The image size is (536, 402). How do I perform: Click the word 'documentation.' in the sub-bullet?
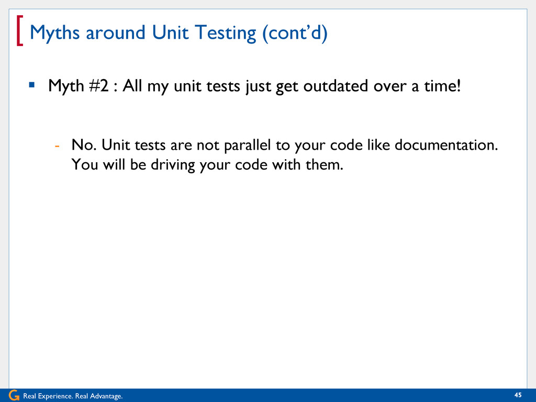(x=446, y=145)
